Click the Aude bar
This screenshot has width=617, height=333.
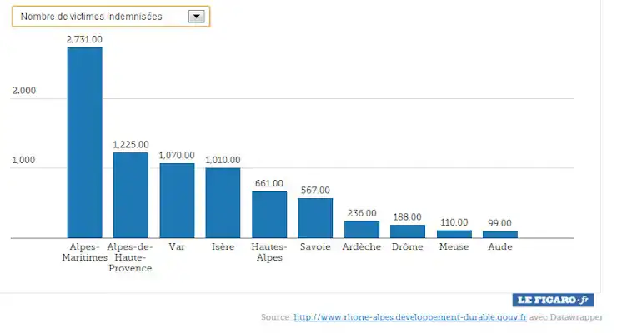pos(500,234)
